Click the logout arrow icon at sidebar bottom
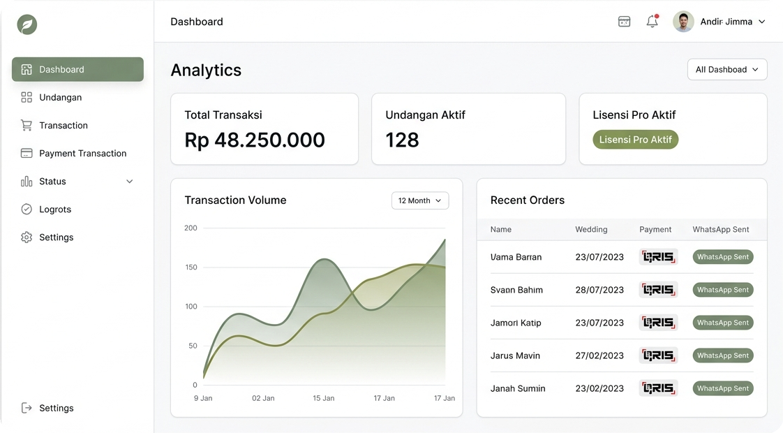The height and width of the screenshot is (433, 783). 27,408
